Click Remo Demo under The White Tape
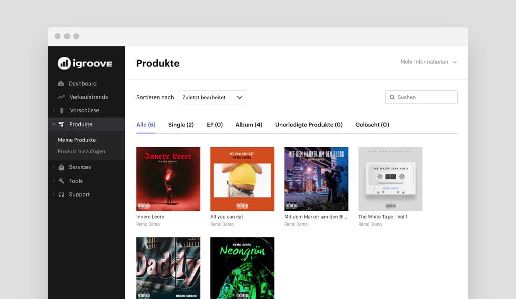 coord(370,224)
